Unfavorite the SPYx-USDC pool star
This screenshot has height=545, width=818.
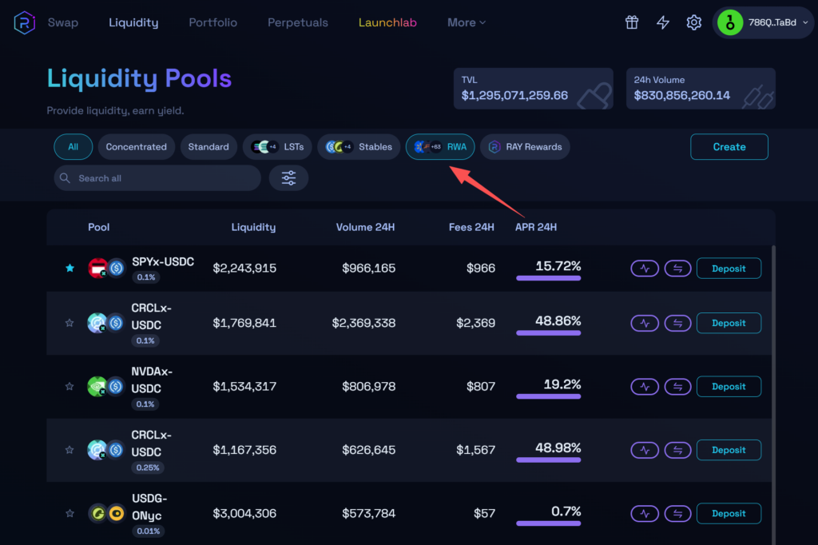[x=69, y=269]
